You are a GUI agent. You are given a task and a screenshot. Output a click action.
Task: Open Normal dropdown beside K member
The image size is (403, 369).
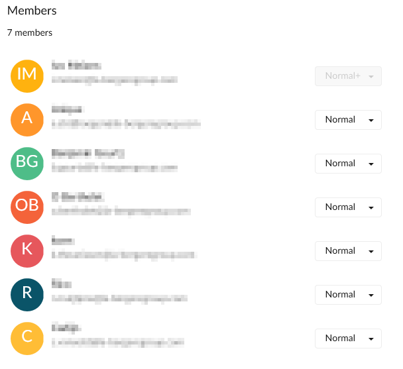click(348, 251)
